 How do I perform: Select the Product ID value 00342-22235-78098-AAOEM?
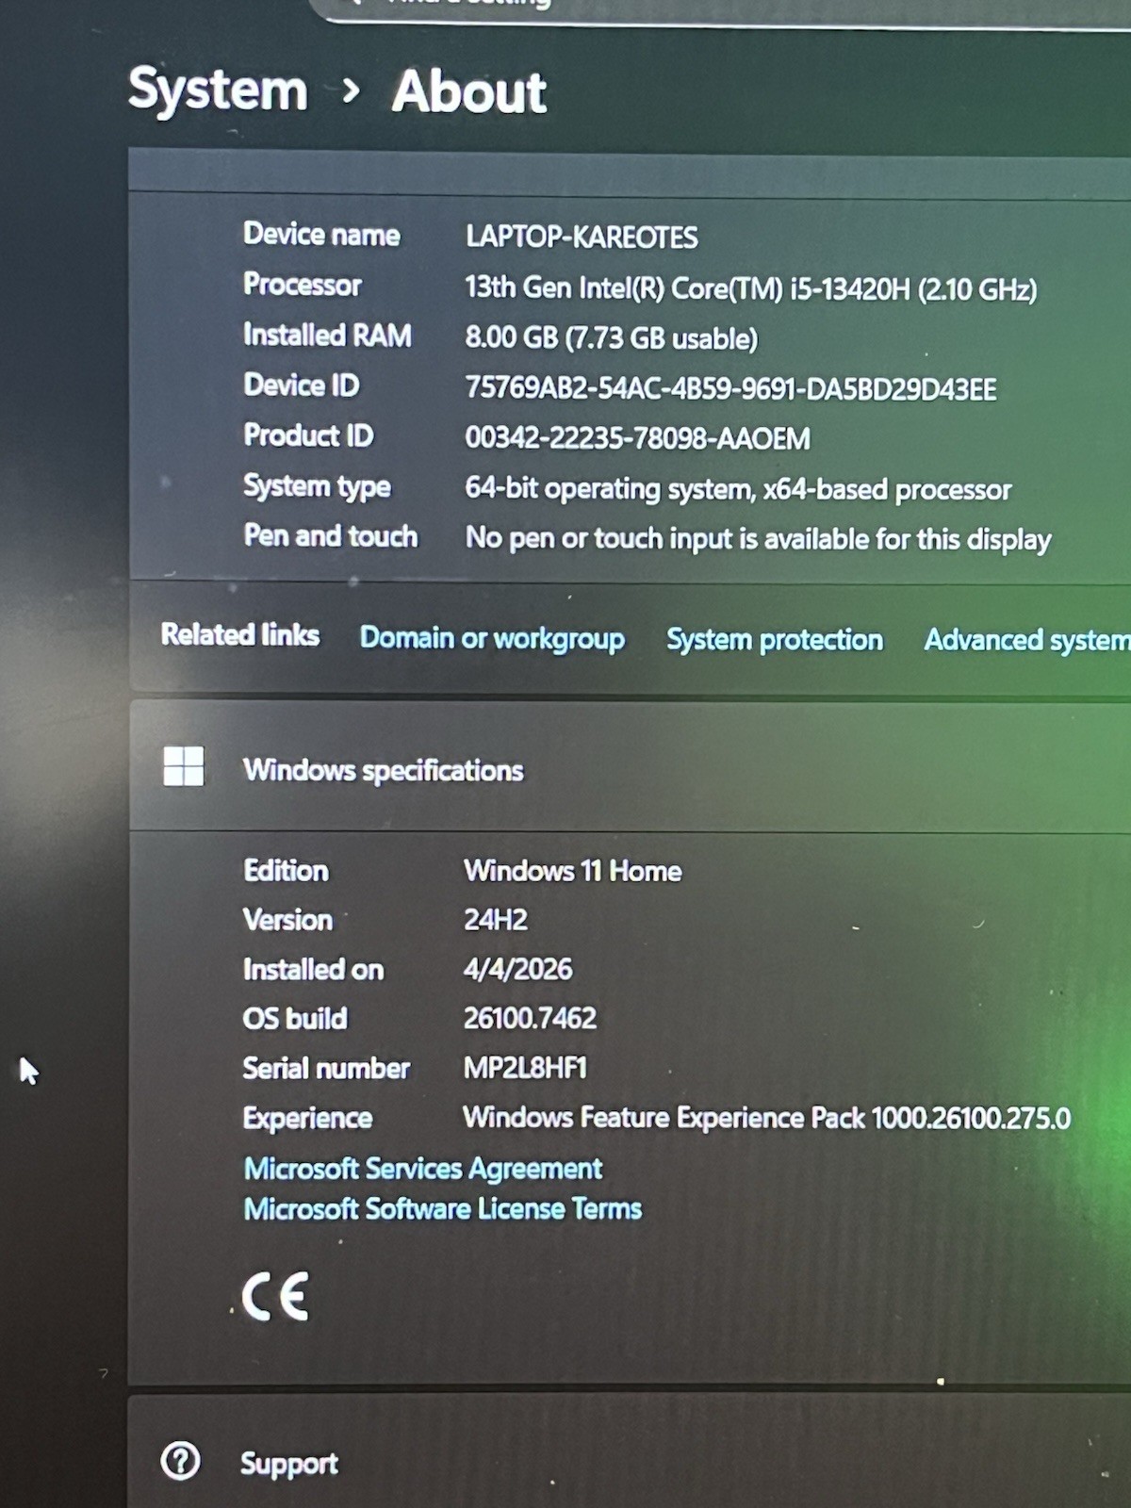click(x=637, y=438)
